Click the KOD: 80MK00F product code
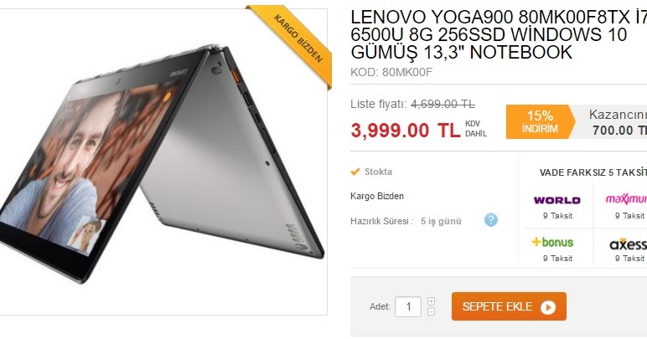This screenshot has height=339, width=647. point(391,73)
